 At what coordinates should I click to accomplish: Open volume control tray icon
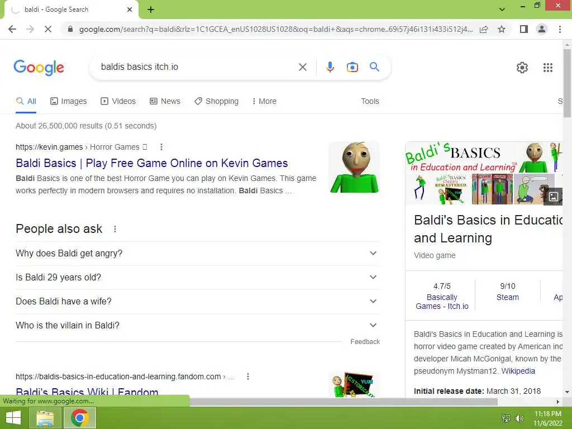(519, 418)
